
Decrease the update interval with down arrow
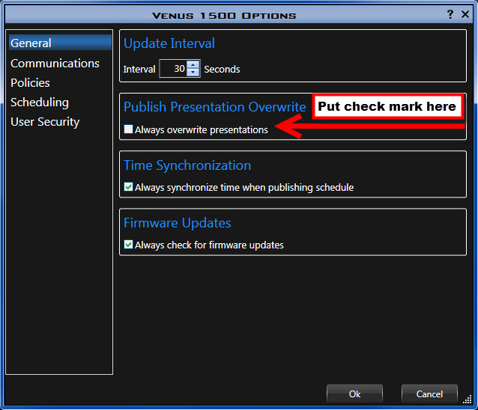tap(193, 73)
